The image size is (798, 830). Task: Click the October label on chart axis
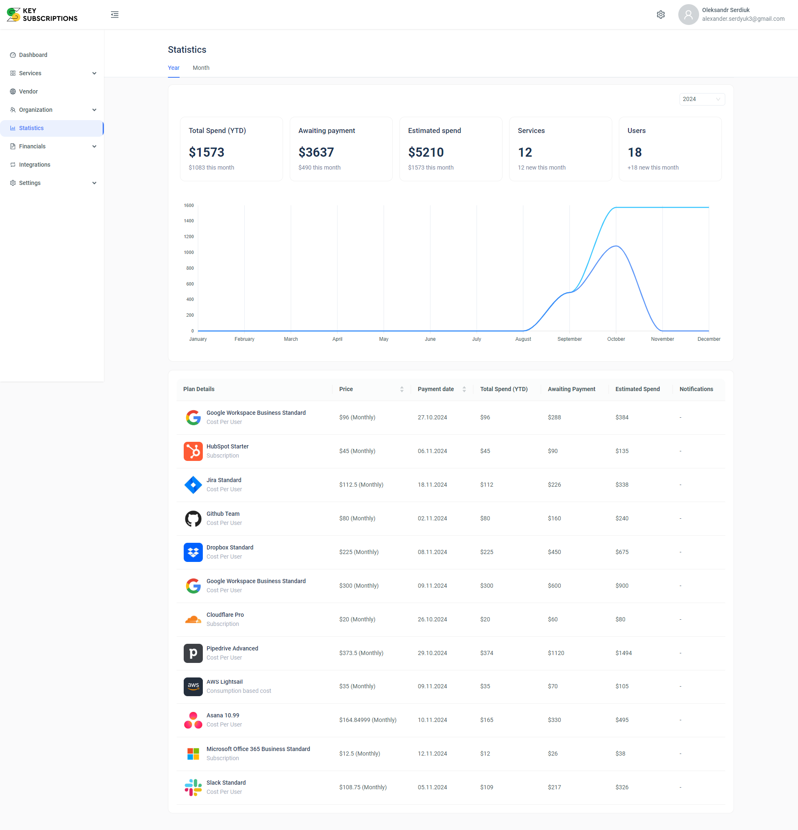(x=616, y=339)
